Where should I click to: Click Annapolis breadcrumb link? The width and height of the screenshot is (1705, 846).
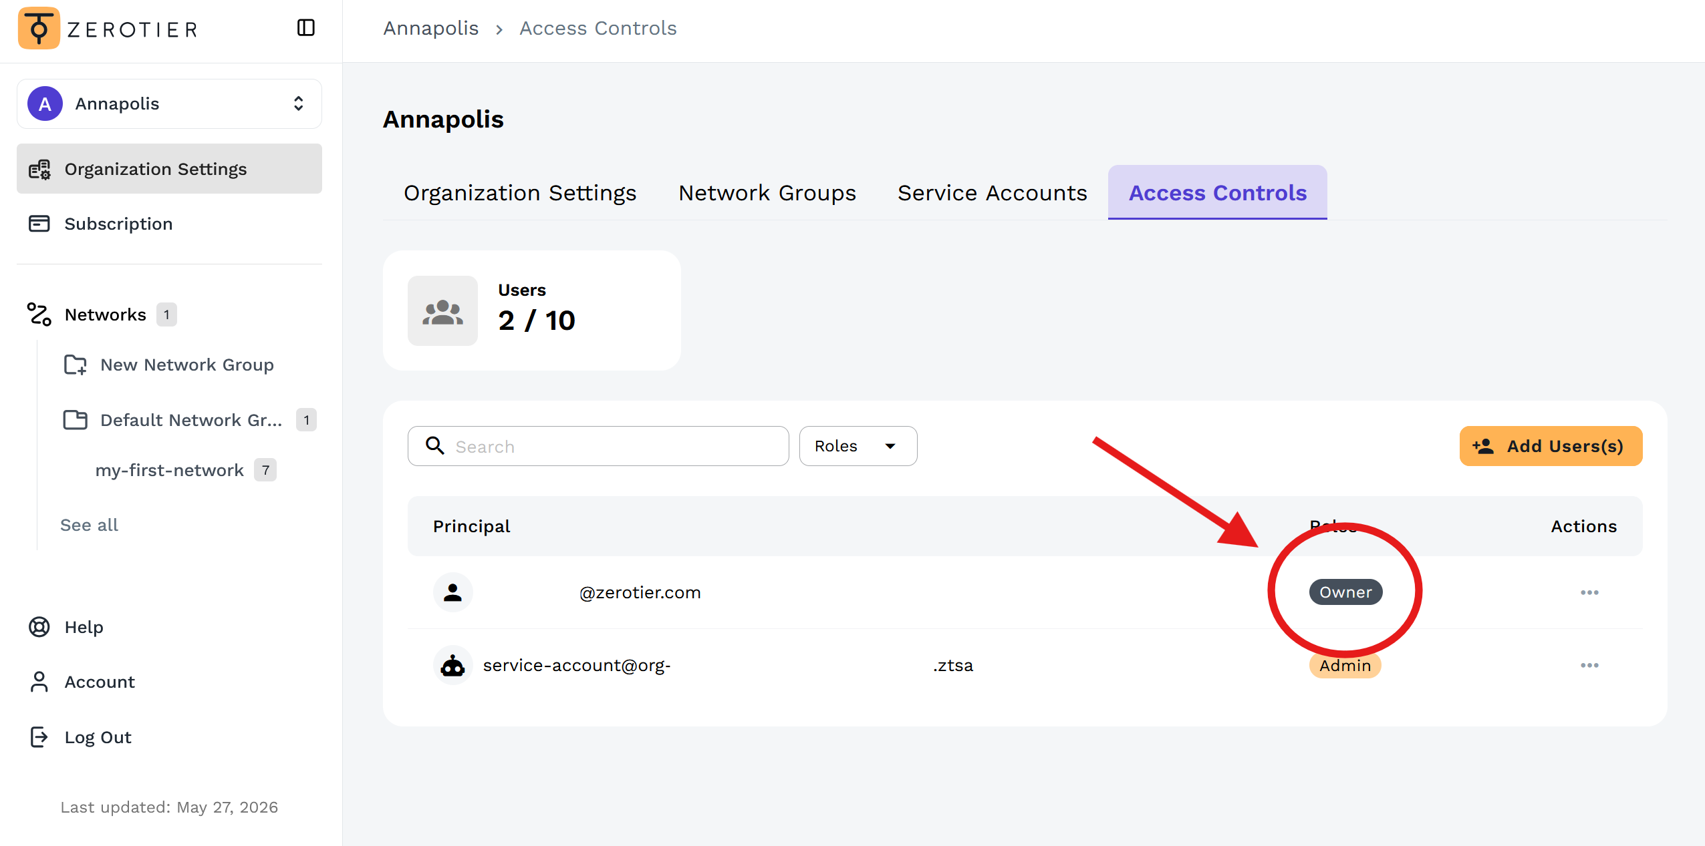[430, 28]
